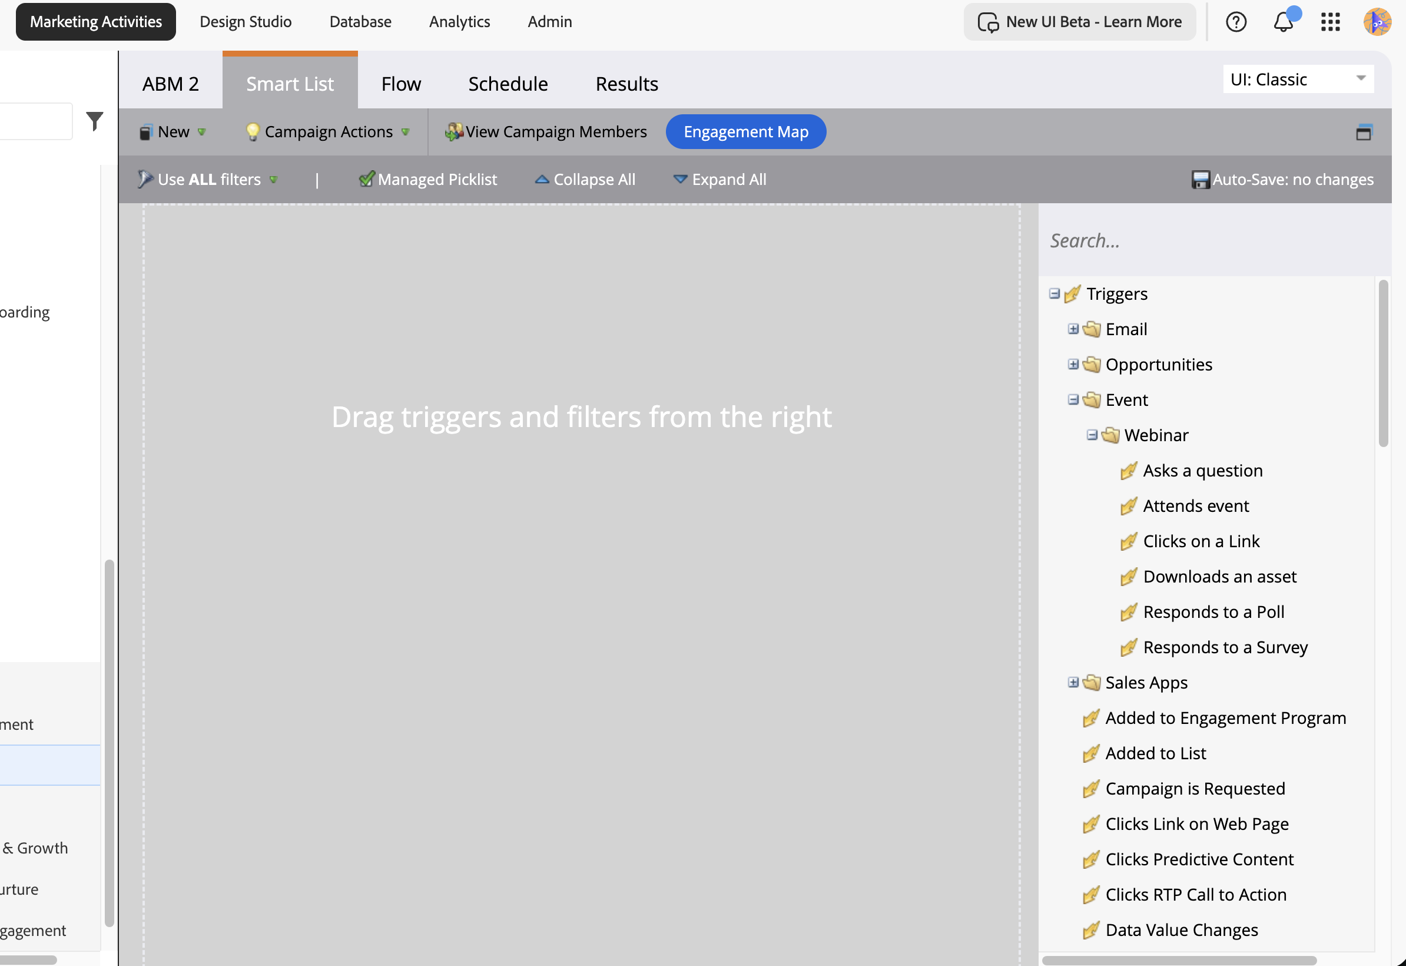Click the Attends event trigger icon
Viewport: 1406px width, 966px height.
pos(1129,506)
